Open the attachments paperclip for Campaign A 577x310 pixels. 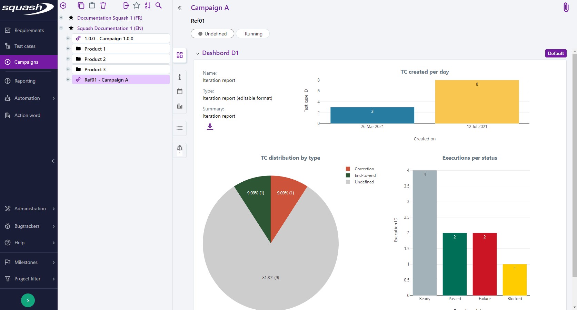point(566,7)
